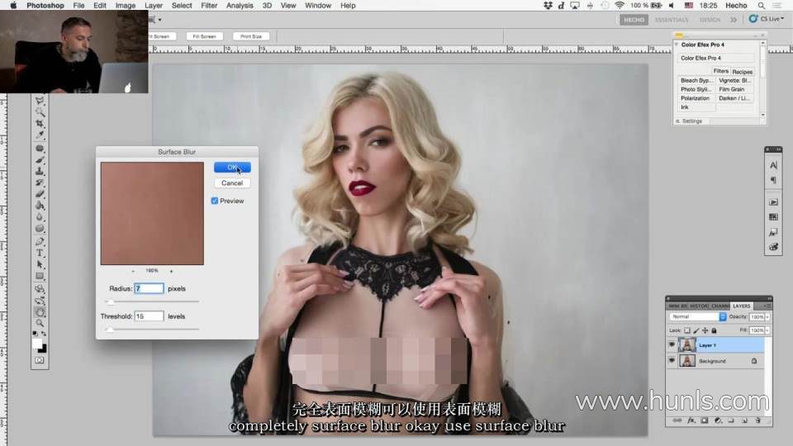Screen dimensions: 793x446
Task: Select the Pen tool
Action: [x=40, y=241]
